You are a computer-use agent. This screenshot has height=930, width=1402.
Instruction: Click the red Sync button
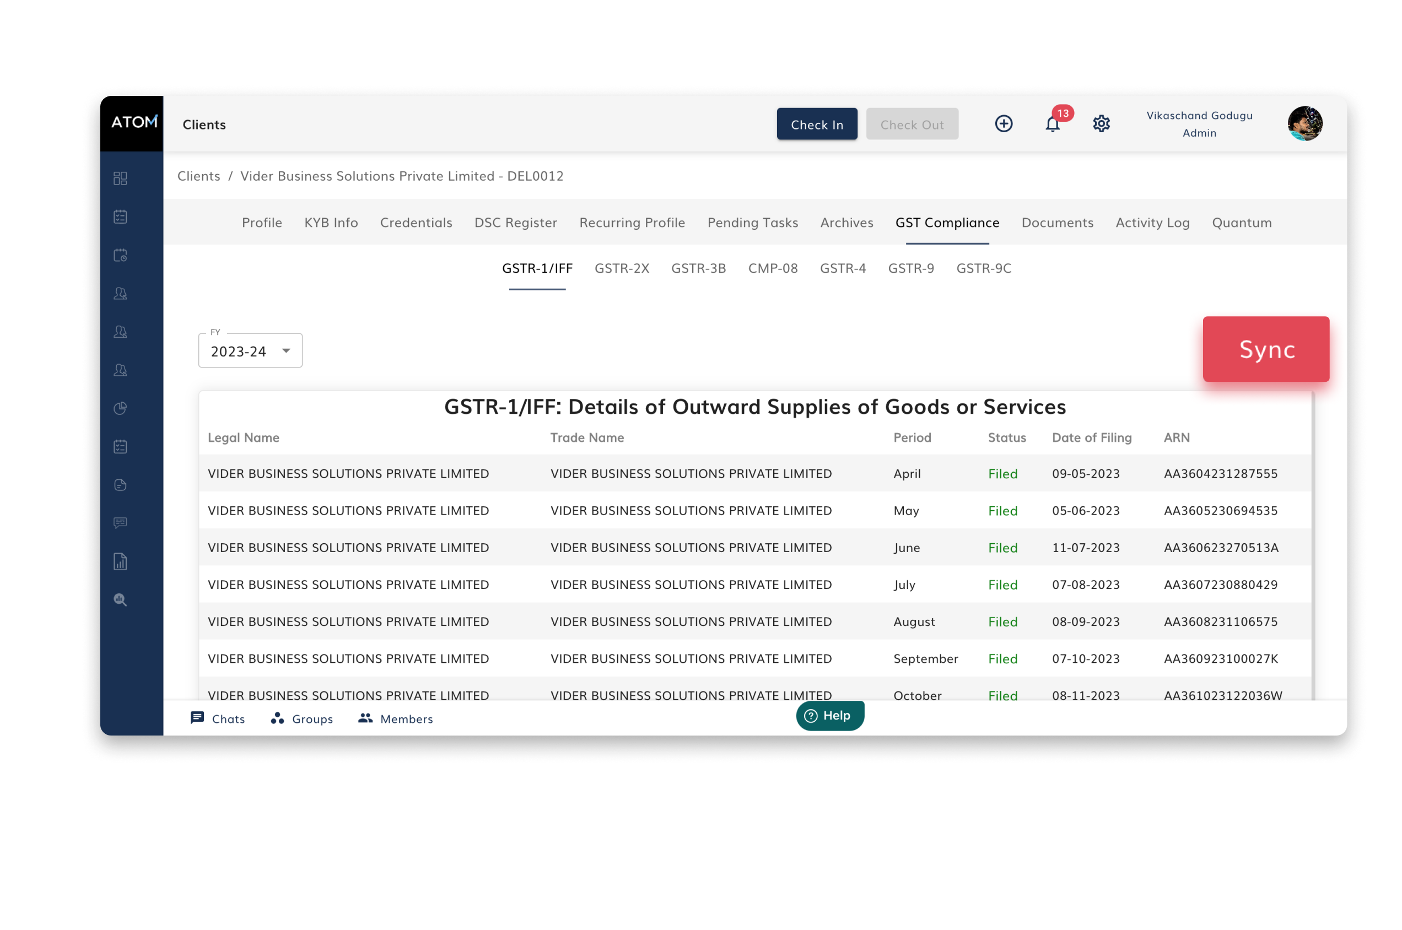[x=1267, y=350]
